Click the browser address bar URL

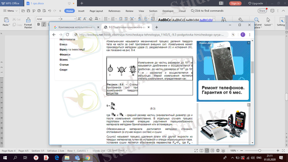151,35
